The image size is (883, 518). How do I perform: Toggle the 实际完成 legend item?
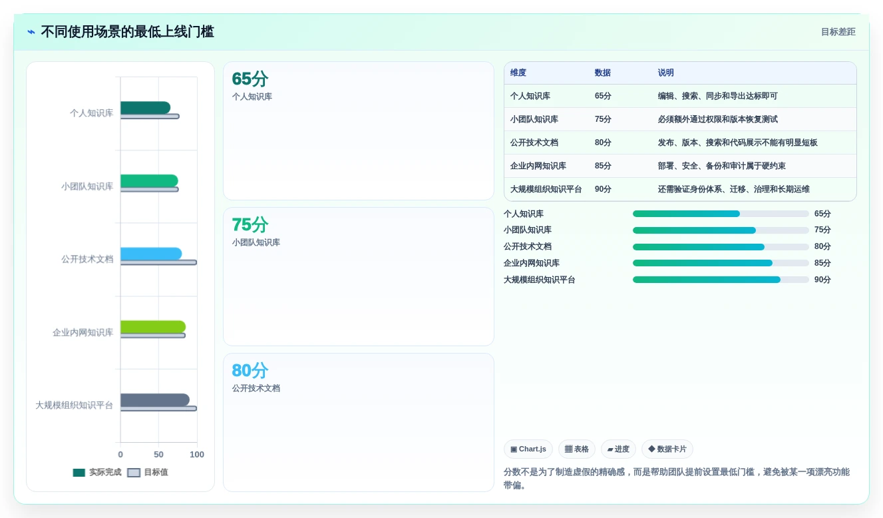click(x=97, y=472)
